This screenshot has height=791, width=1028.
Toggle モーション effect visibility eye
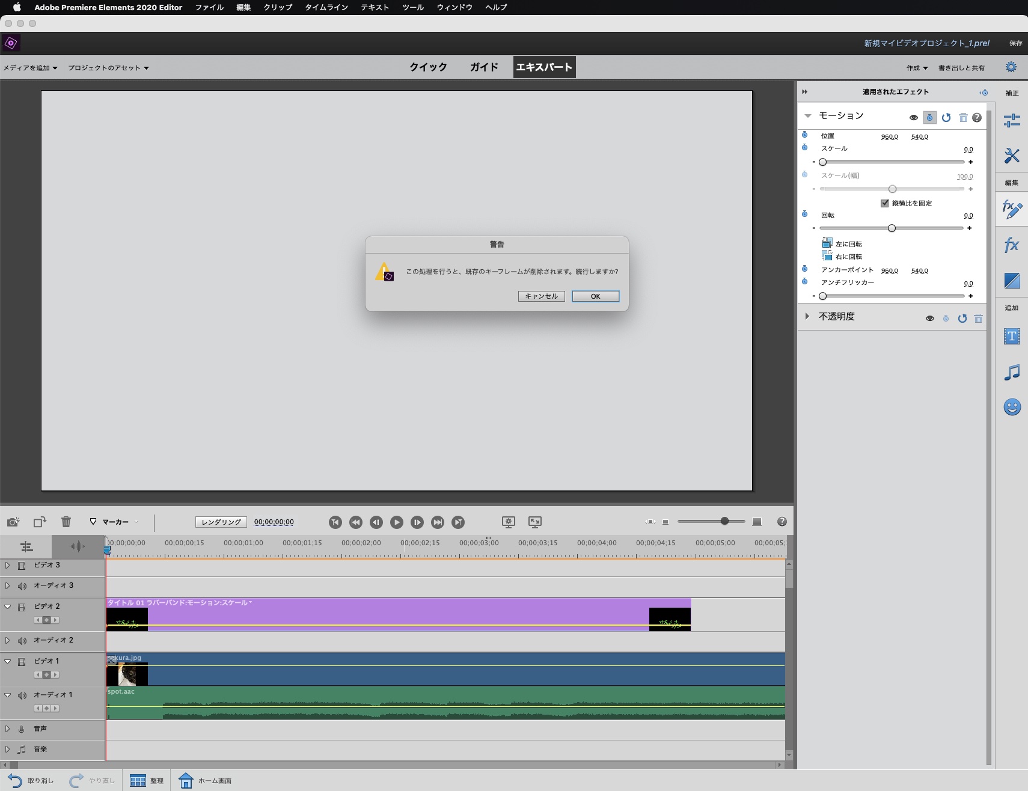[x=913, y=118]
